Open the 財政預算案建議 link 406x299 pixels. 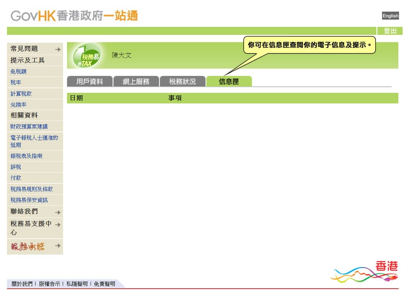pyautogui.click(x=29, y=126)
